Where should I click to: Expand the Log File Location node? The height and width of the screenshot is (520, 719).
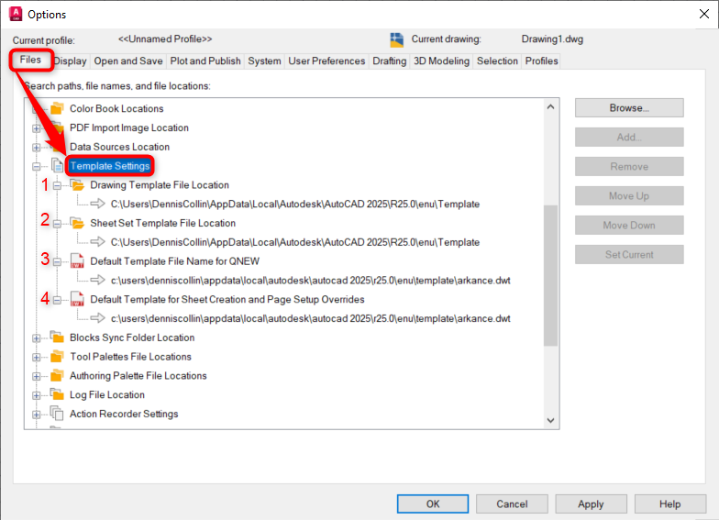pyautogui.click(x=37, y=395)
